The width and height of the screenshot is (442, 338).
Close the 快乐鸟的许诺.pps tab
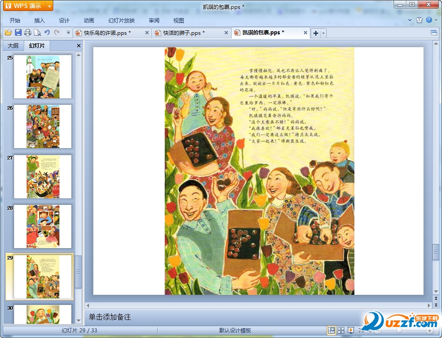147,33
